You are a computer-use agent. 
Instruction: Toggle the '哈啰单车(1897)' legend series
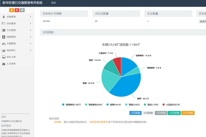coord(72,105)
